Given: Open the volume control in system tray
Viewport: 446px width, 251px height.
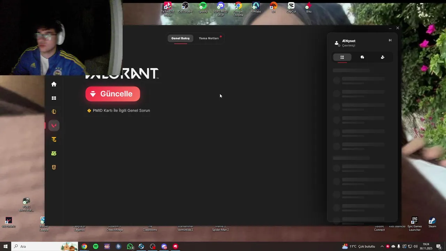Looking at the screenshot, I should 415,246.
